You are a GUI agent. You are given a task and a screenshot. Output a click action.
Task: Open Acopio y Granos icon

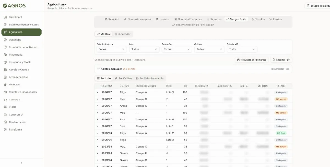pos(5,70)
